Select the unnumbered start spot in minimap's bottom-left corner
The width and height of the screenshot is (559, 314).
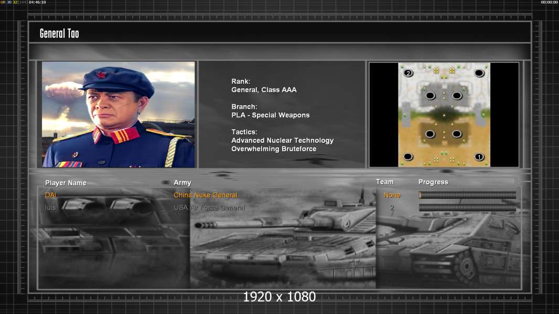[408, 157]
